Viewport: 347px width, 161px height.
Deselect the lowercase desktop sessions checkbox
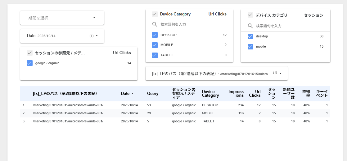250,36
